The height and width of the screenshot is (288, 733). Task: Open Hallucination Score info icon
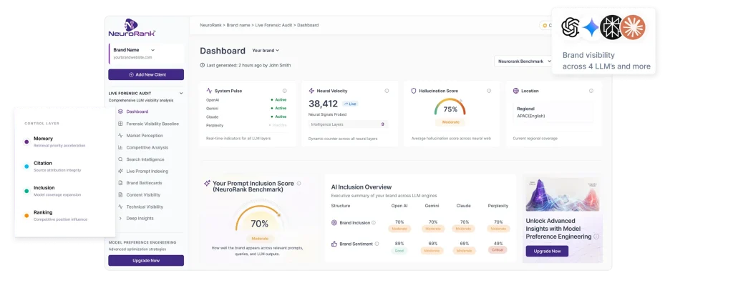coord(489,91)
